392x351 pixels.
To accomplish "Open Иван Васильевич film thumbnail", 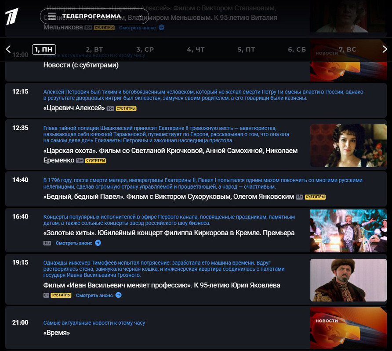I will click(x=348, y=280).
